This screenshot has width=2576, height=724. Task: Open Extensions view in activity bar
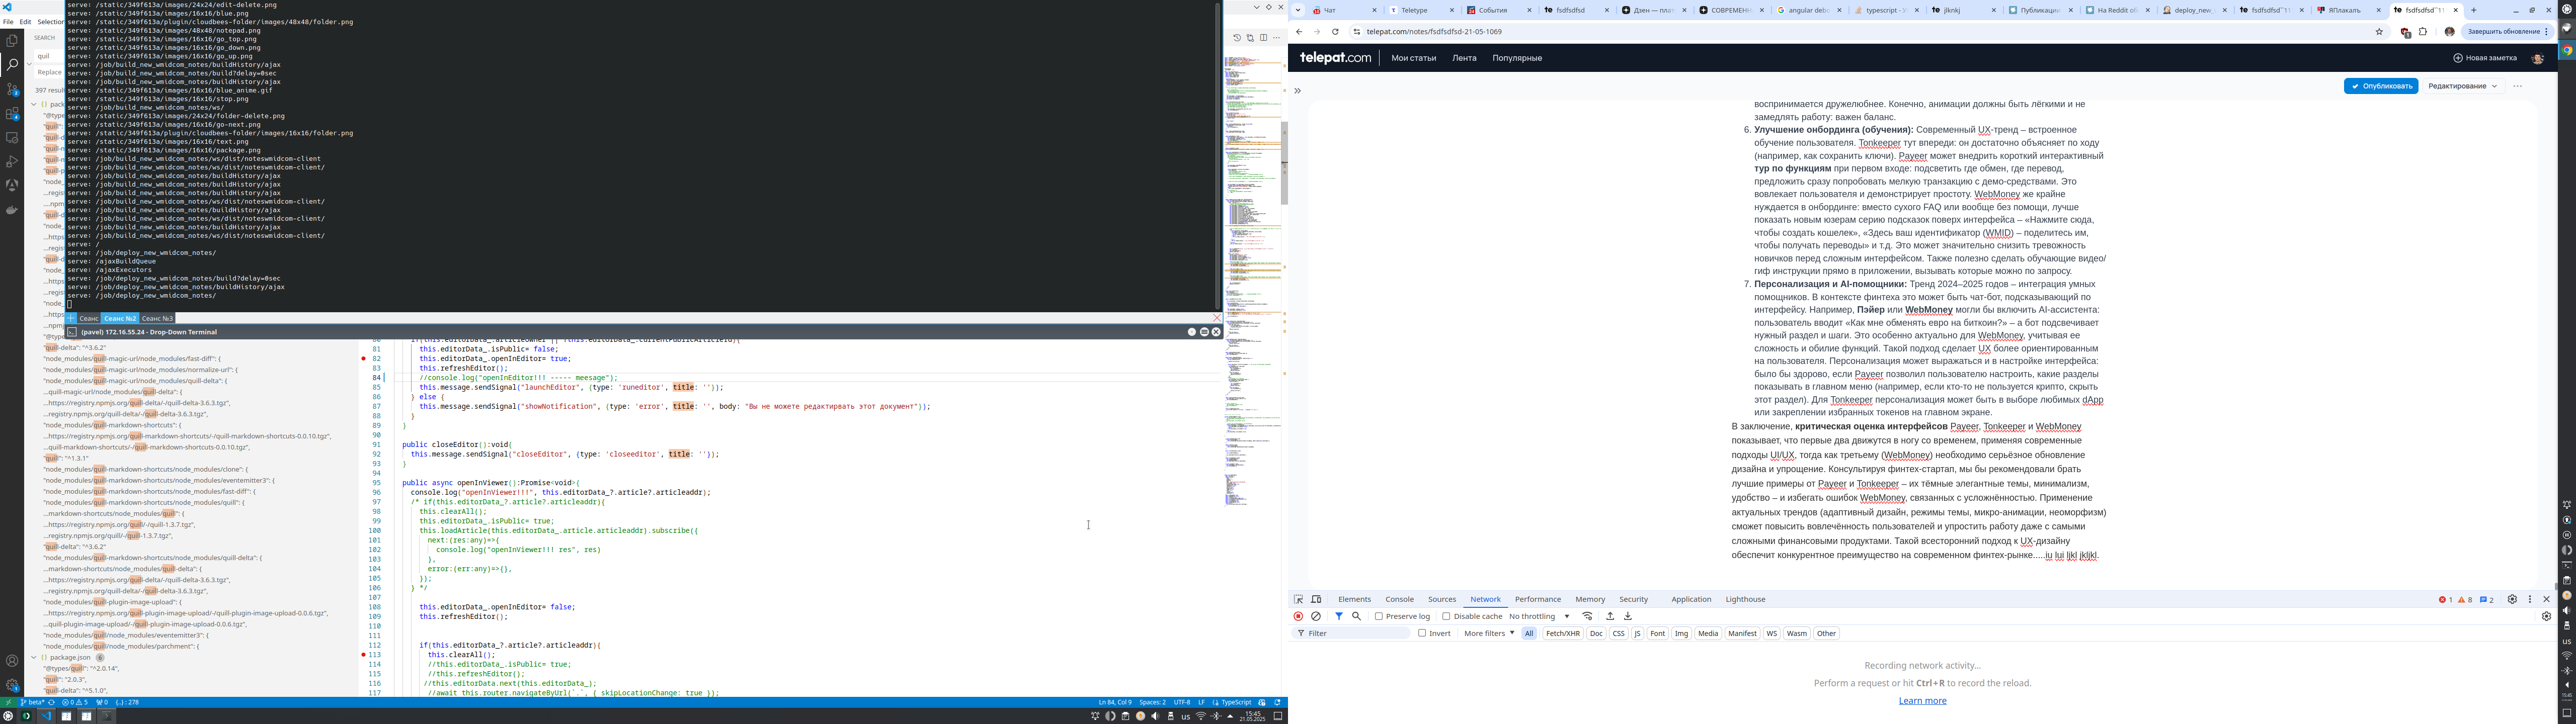click(12, 114)
